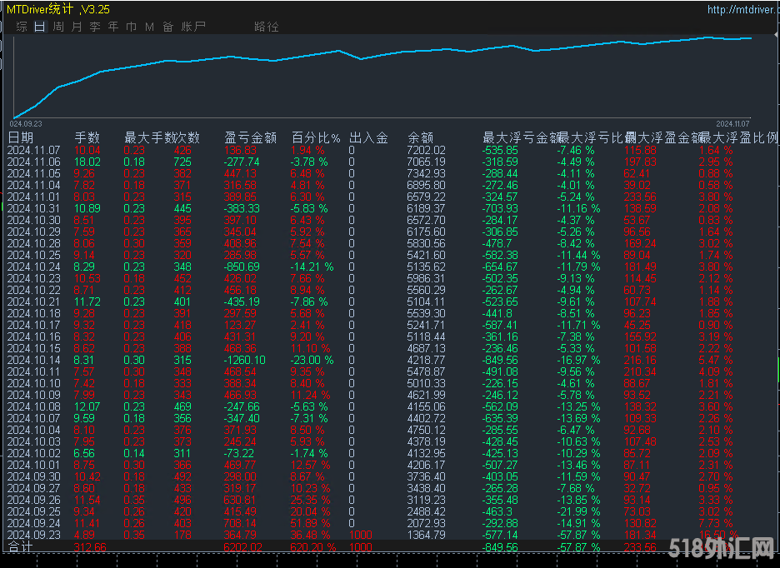Click the 路径 path button
The image size is (780, 568).
point(266,27)
